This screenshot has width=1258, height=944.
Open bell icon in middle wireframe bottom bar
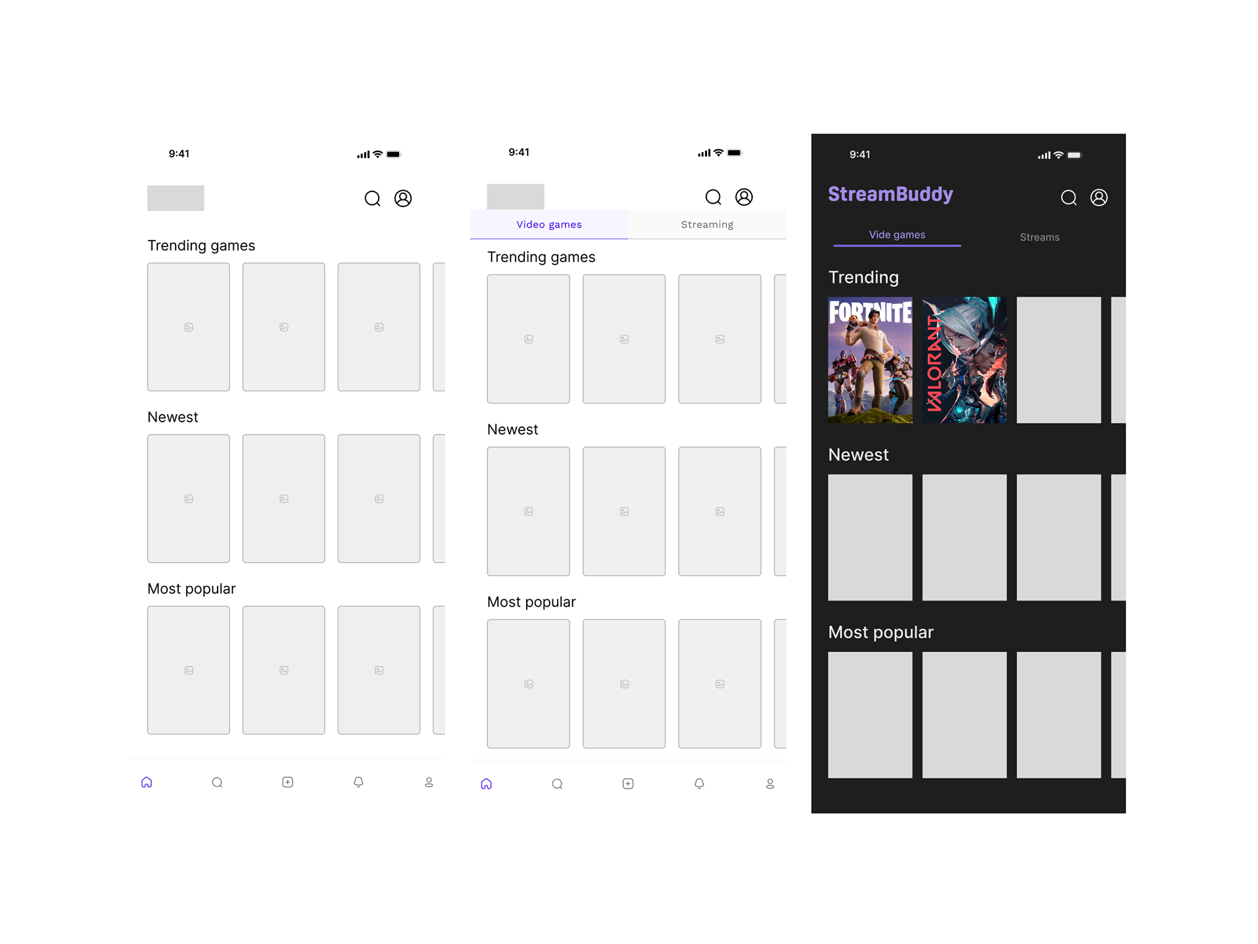coord(699,784)
